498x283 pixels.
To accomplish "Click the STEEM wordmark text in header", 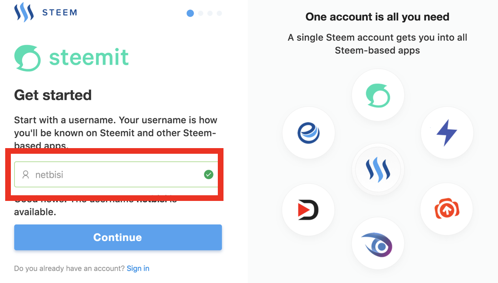I will pyautogui.click(x=60, y=13).
